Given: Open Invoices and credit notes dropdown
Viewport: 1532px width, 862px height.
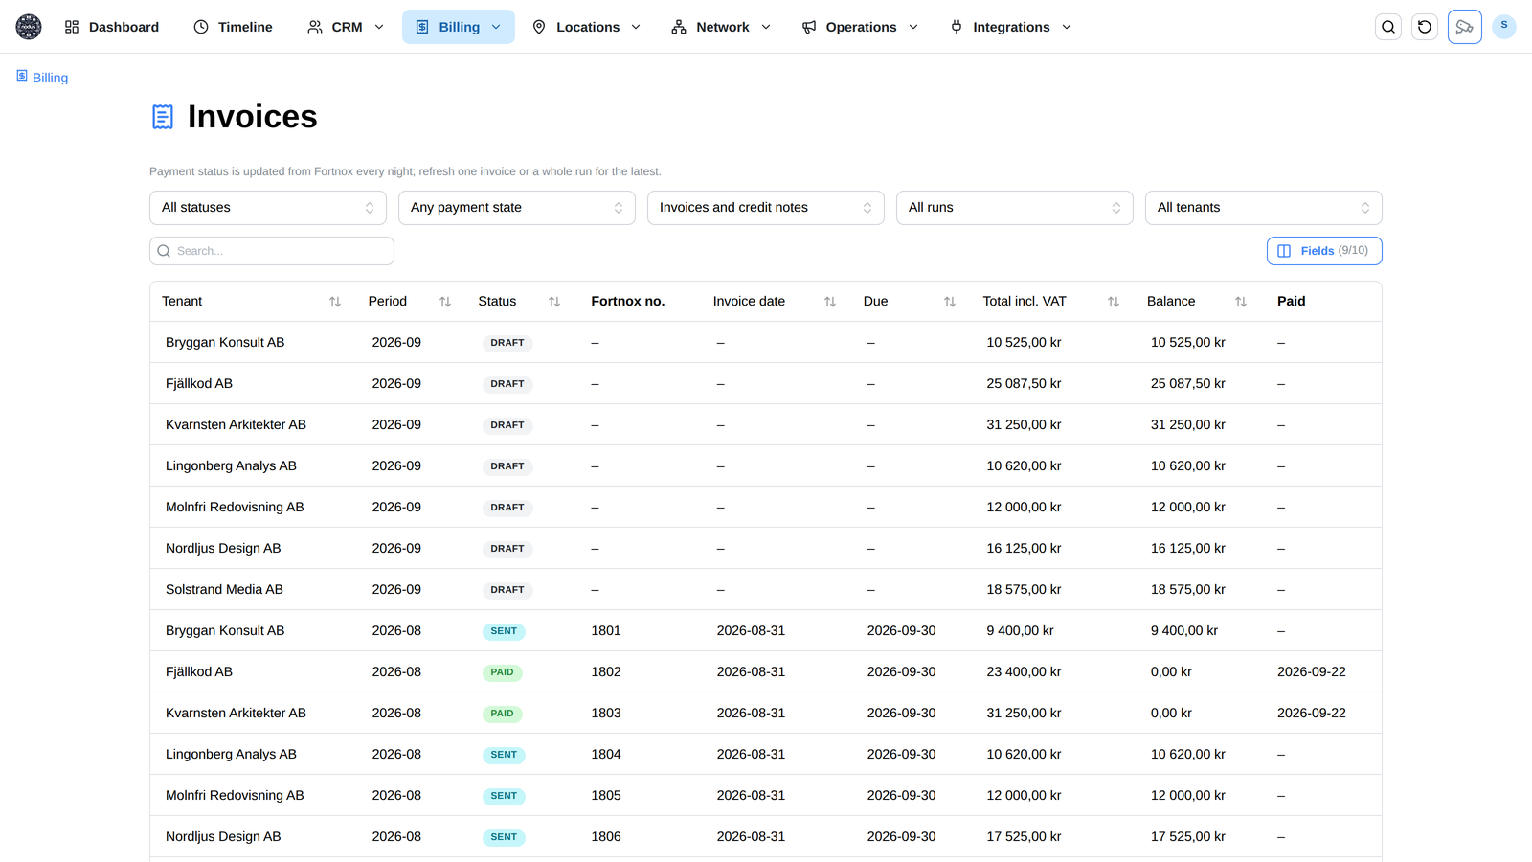Looking at the screenshot, I should (x=766, y=208).
